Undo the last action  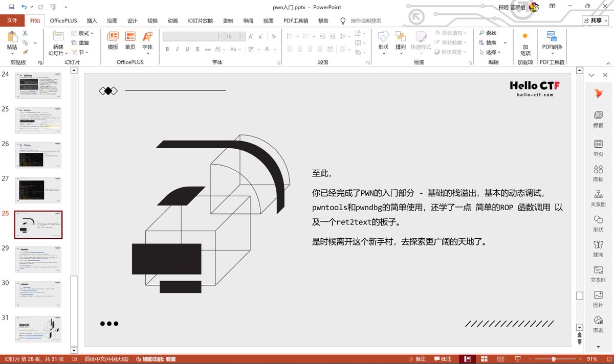tap(24, 7)
